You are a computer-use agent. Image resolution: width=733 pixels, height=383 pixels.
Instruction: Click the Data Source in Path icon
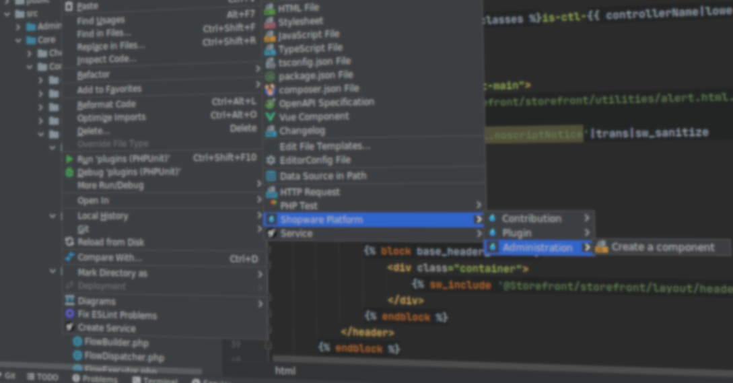pos(271,176)
